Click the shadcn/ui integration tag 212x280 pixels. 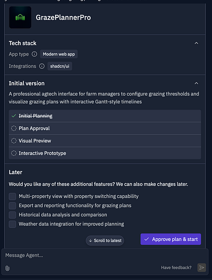60,66
